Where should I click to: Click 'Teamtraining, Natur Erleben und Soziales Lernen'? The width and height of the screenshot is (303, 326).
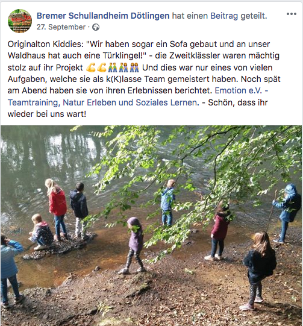pos(102,102)
